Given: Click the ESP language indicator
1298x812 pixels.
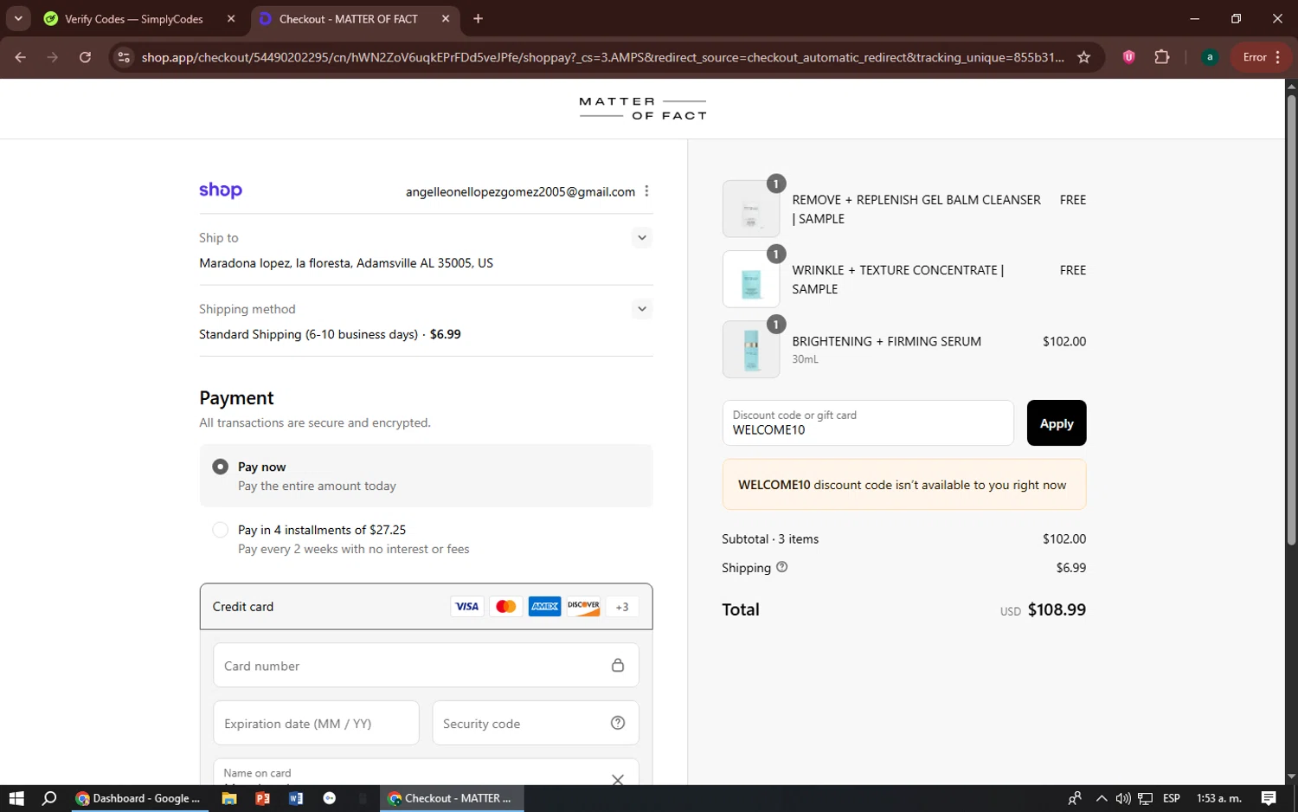Looking at the screenshot, I should (x=1172, y=798).
